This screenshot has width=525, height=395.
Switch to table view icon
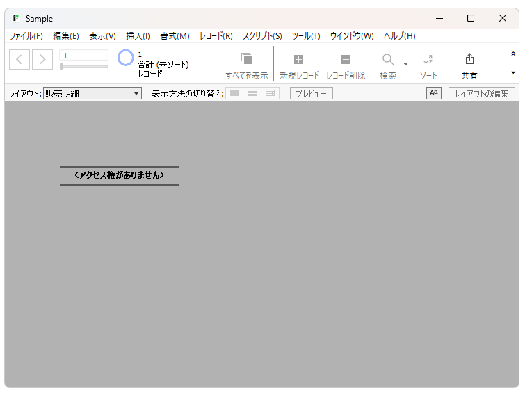270,93
